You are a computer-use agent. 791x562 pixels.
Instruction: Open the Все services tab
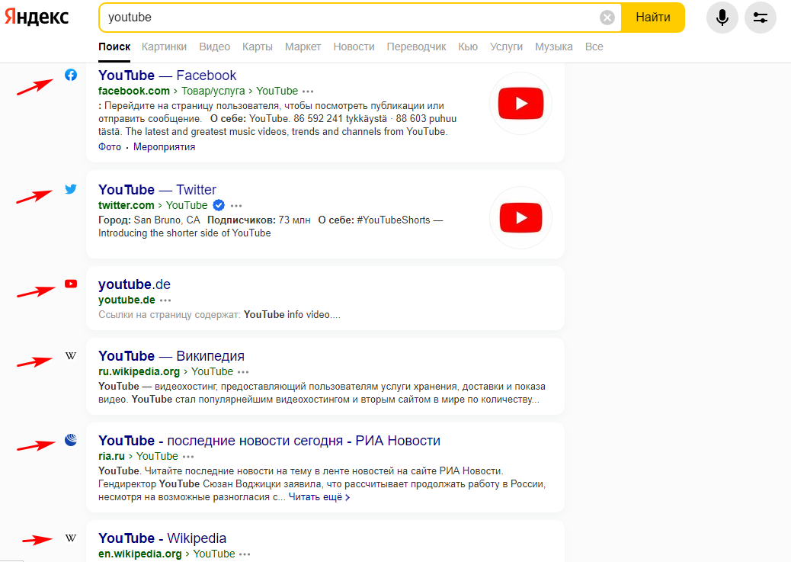pyautogui.click(x=594, y=47)
